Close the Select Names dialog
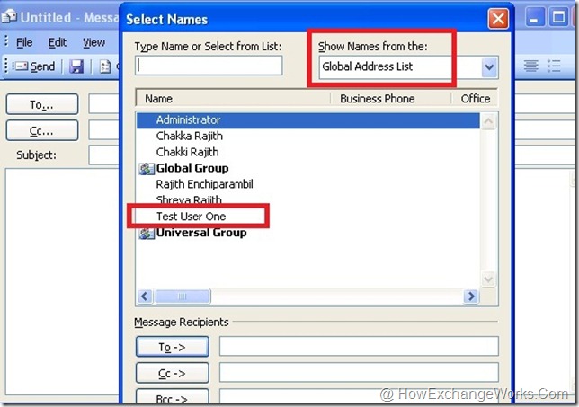Image resolution: width=579 pixels, height=407 pixels. coord(498,18)
